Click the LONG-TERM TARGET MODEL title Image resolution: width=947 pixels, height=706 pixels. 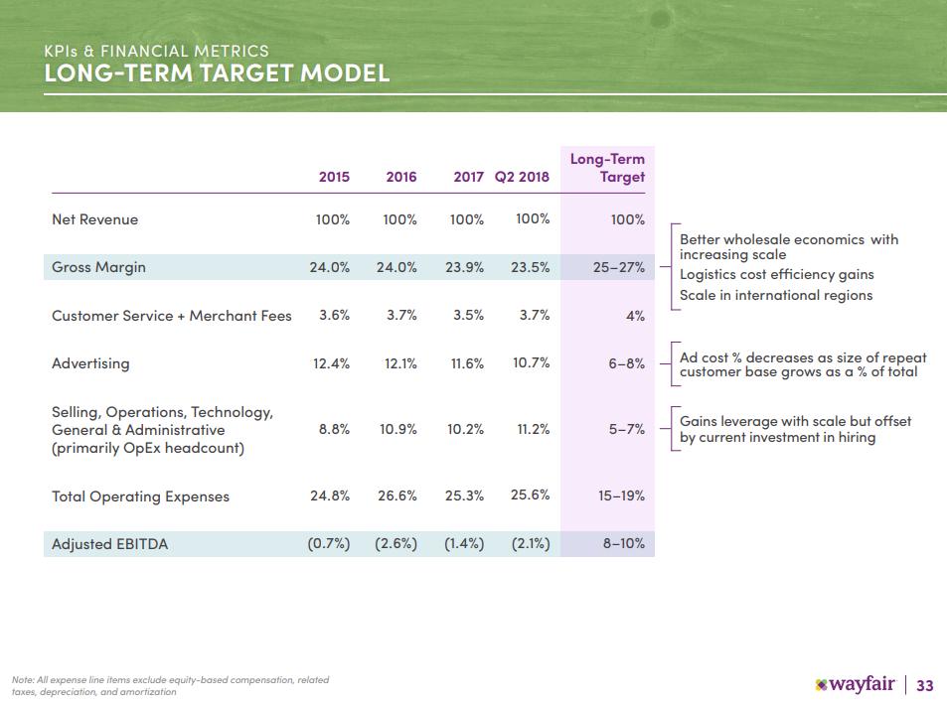(217, 73)
